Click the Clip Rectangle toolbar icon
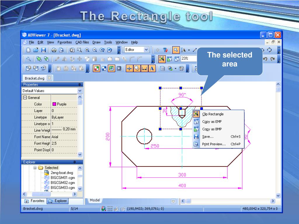 tap(162, 59)
